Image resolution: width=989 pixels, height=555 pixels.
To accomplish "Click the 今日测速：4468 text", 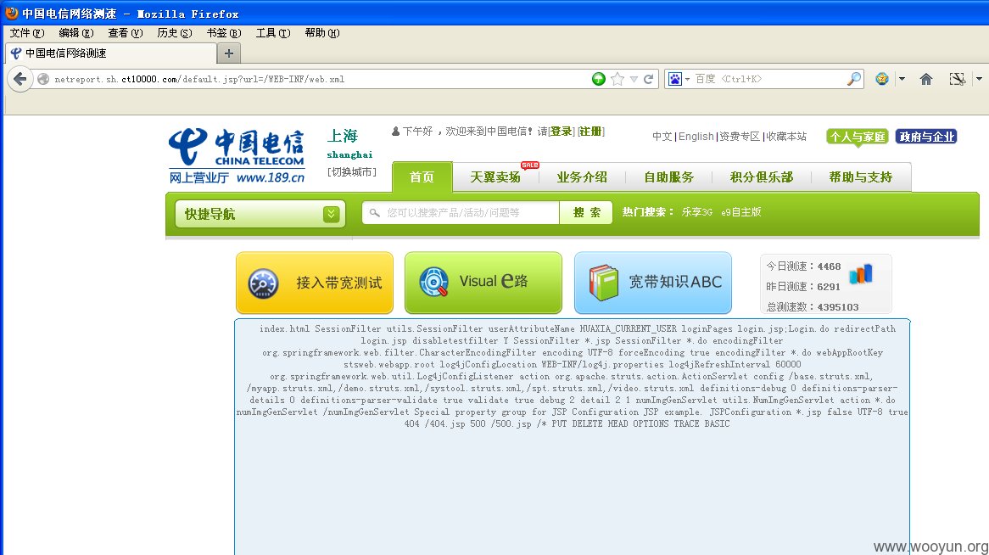I will pyautogui.click(x=803, y=266).
